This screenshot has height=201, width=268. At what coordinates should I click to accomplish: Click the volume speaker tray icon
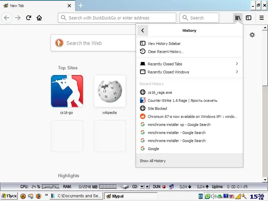point(214,196)
